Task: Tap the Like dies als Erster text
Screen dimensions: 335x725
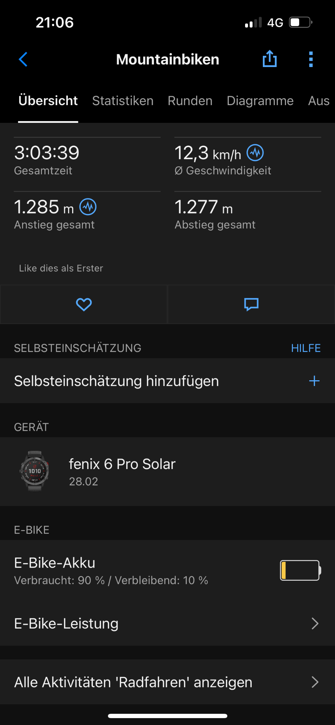Action: (x=61, y=268)
